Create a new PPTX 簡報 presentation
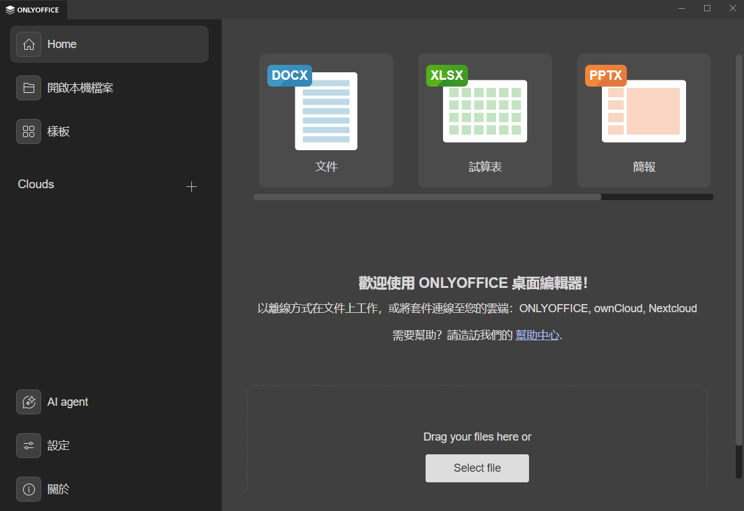744x511 pixels. tap(644, 120)
